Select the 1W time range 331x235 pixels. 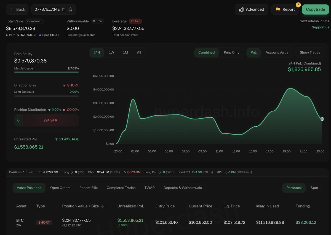click(111, 52)
